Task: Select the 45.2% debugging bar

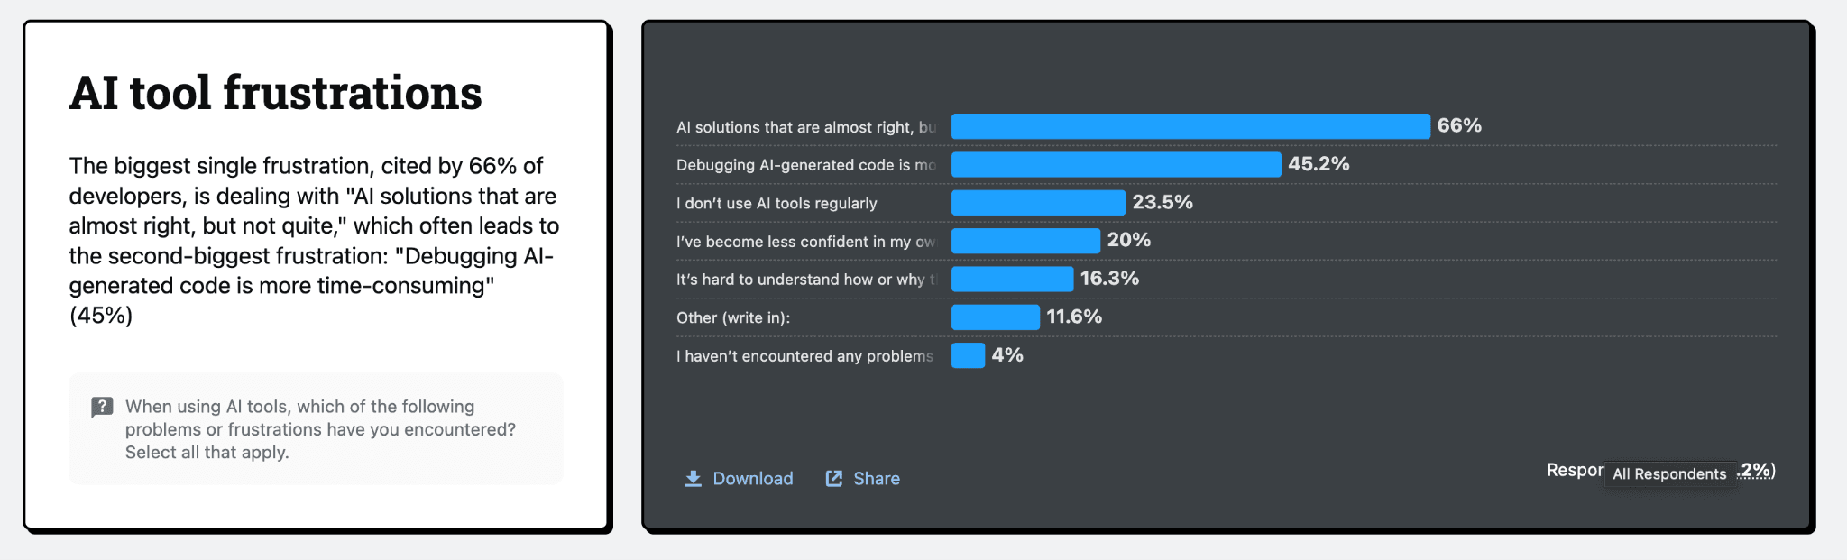Action: point(1116,164)
